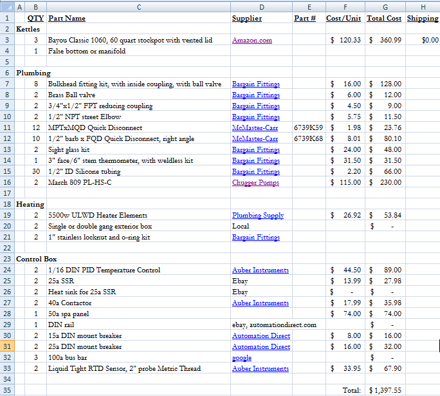Select the 'Heat sink for 25a SSR' cell
The height and width of the screenshot is (396, 440).
(138, 292)
